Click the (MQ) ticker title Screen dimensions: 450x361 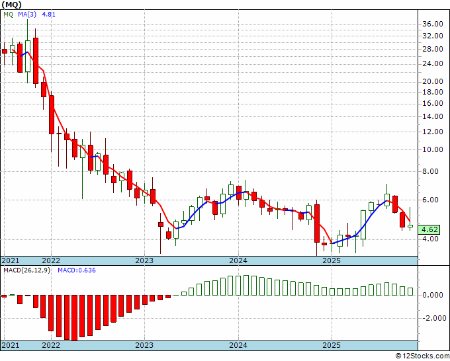(x=11, y=5)
